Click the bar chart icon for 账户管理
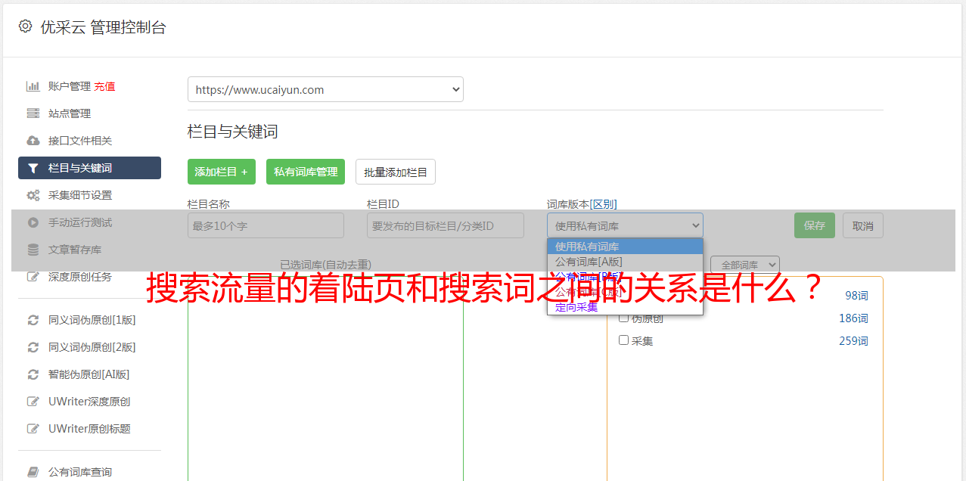Viewport: 966px width, 481px height. pos(33,86)
